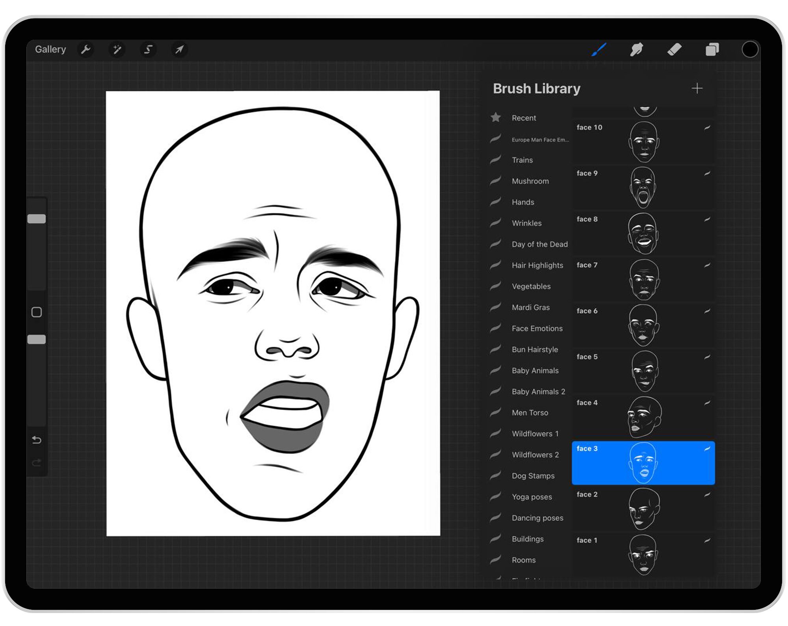
Task: Return to the Gallery
Action: pyautogui.click(x=50, y=49)
